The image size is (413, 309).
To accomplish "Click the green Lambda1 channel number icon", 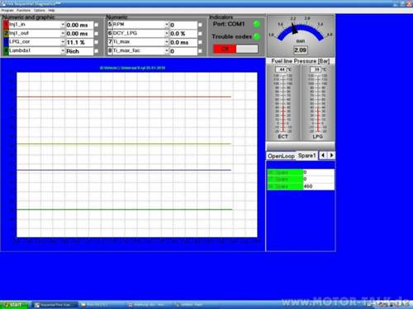I will coord(6,51).
